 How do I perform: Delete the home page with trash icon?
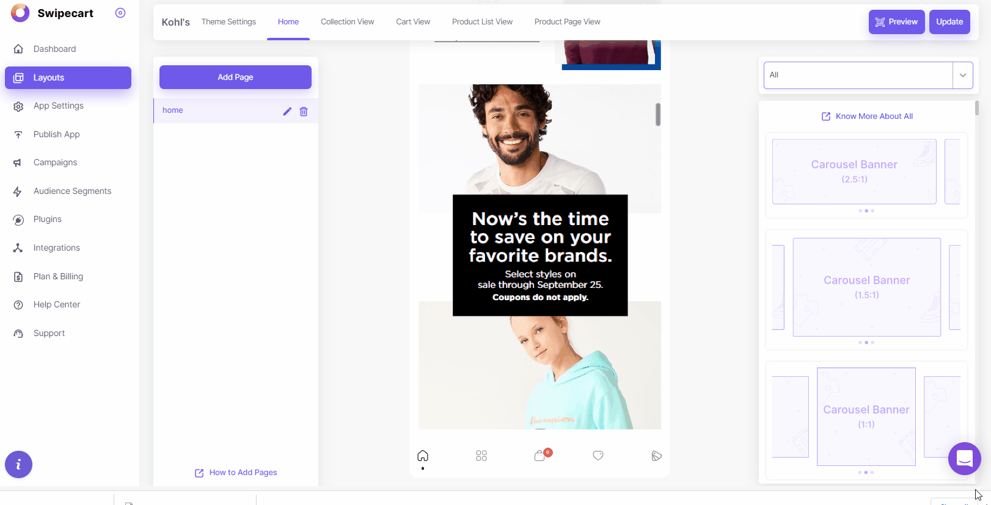(x=304, y=111)
